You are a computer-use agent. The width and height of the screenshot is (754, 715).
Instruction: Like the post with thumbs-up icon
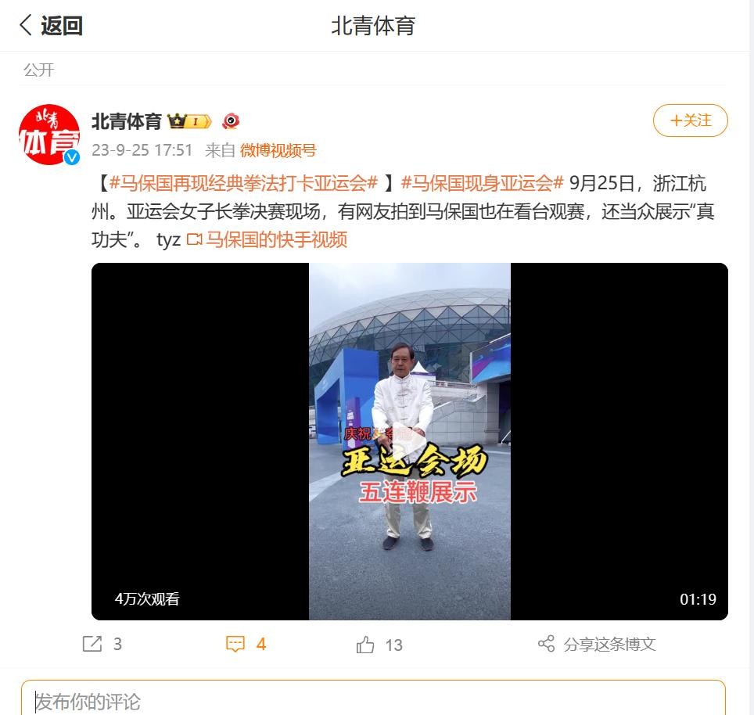(x=365, y=645)
